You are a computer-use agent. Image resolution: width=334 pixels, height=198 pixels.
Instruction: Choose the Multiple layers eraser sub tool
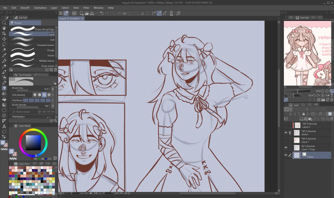[x=32, y=61]
